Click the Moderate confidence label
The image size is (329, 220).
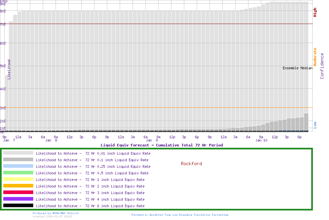(x=315, y=57)
